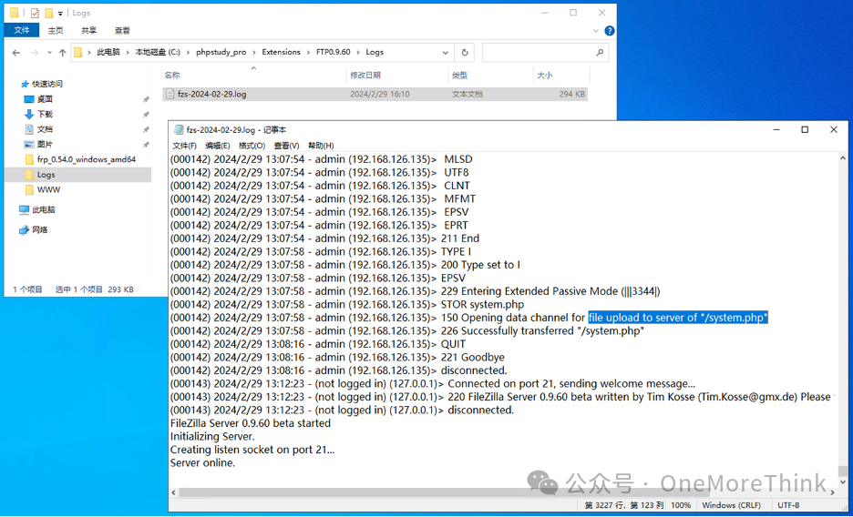The height and width of the screenshot is (517, 853).
Task: Click the UTF-8 encoding status bar entry
Action: (788, 505)
